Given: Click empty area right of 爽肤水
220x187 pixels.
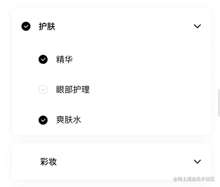Looking at the screenshot, I should [145, 120].
